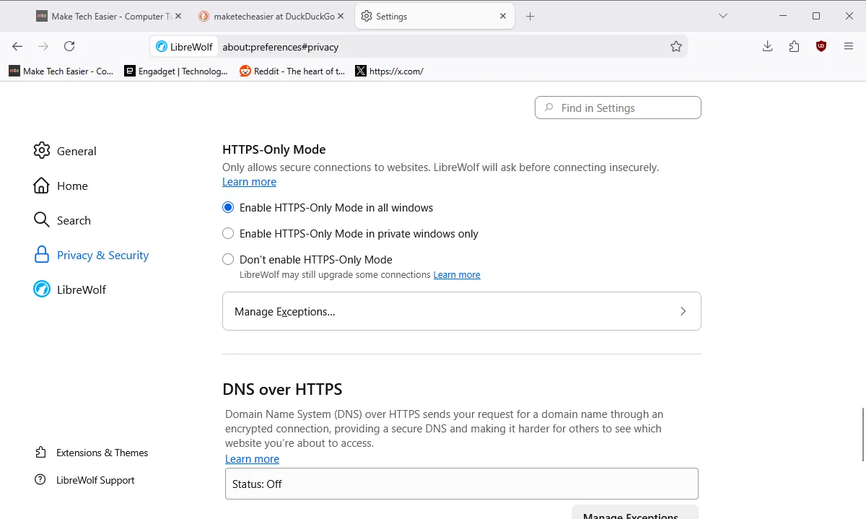Switch to the LibreWolf settings section
Image resolution: width=866 pixels, height=519 pixels.
81,289
